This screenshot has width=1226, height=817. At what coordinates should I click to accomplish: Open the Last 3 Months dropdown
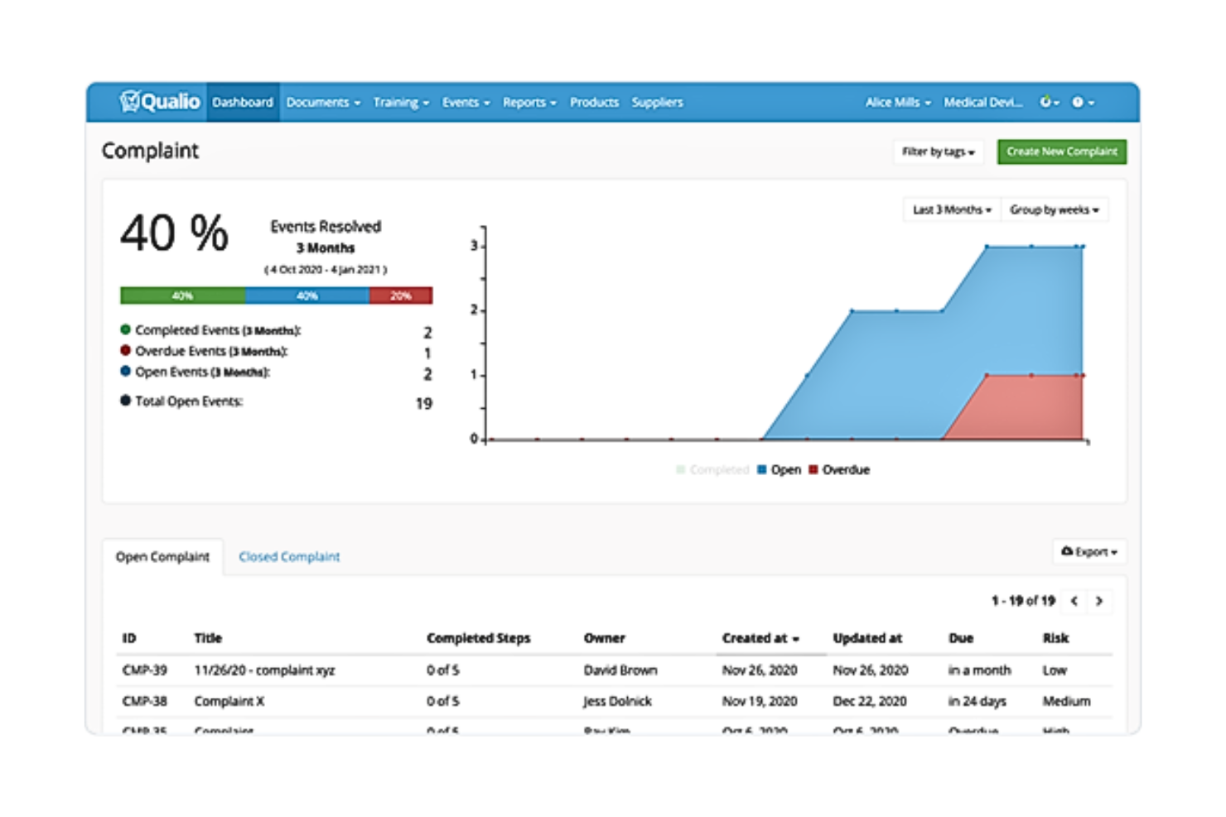coord(950,209)
